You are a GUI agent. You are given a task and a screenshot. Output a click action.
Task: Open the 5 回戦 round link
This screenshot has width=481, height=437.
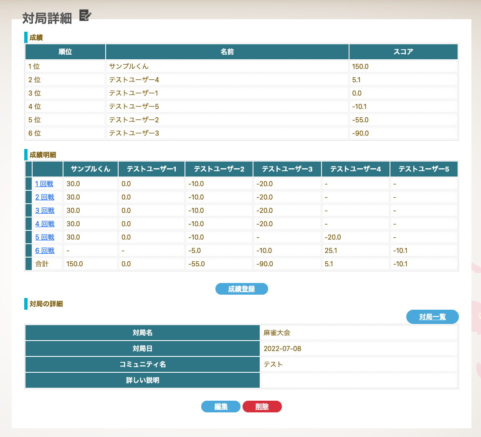click(x=45, y=237)
